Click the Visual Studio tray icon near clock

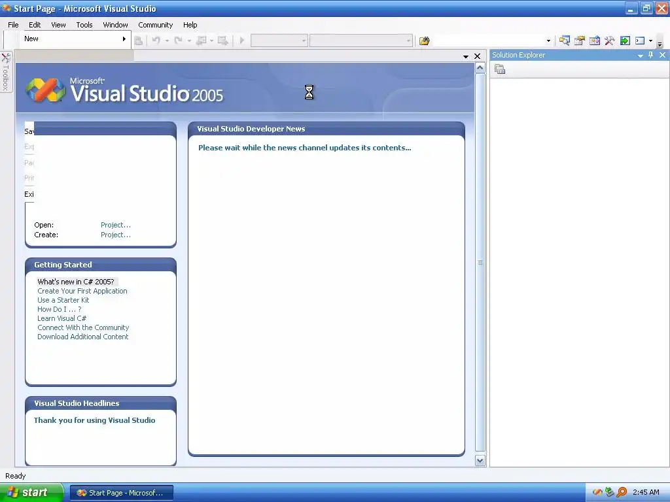click(x=597, y=492)
